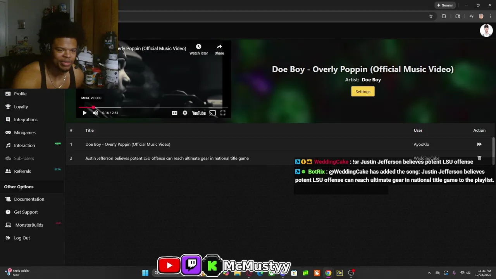The width and height of the screenshot is (496, 279).
Task: Open Chrome media controls
Action: [x=472, y=16]
